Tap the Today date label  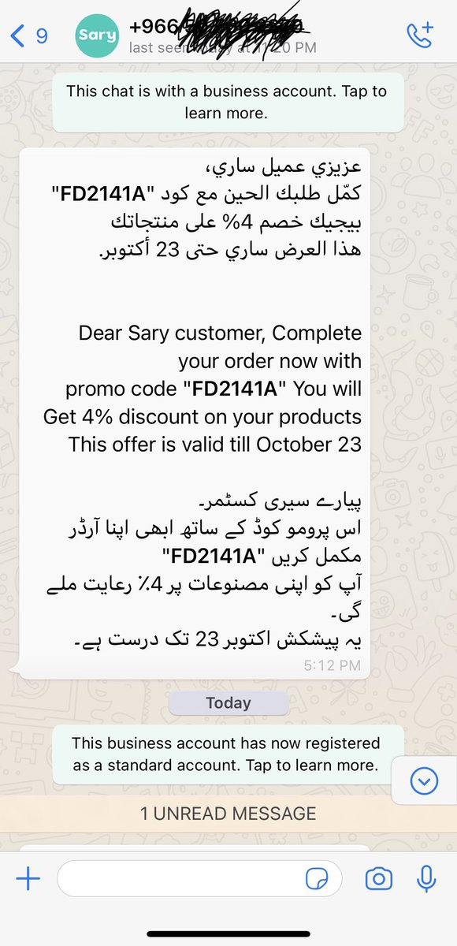click(x=228, y=702)
